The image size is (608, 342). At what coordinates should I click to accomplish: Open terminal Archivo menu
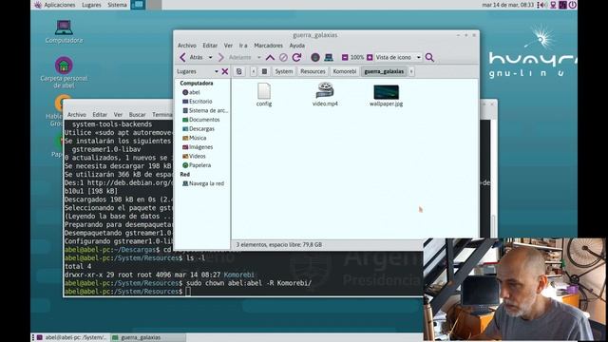click(x=77, y=114)
